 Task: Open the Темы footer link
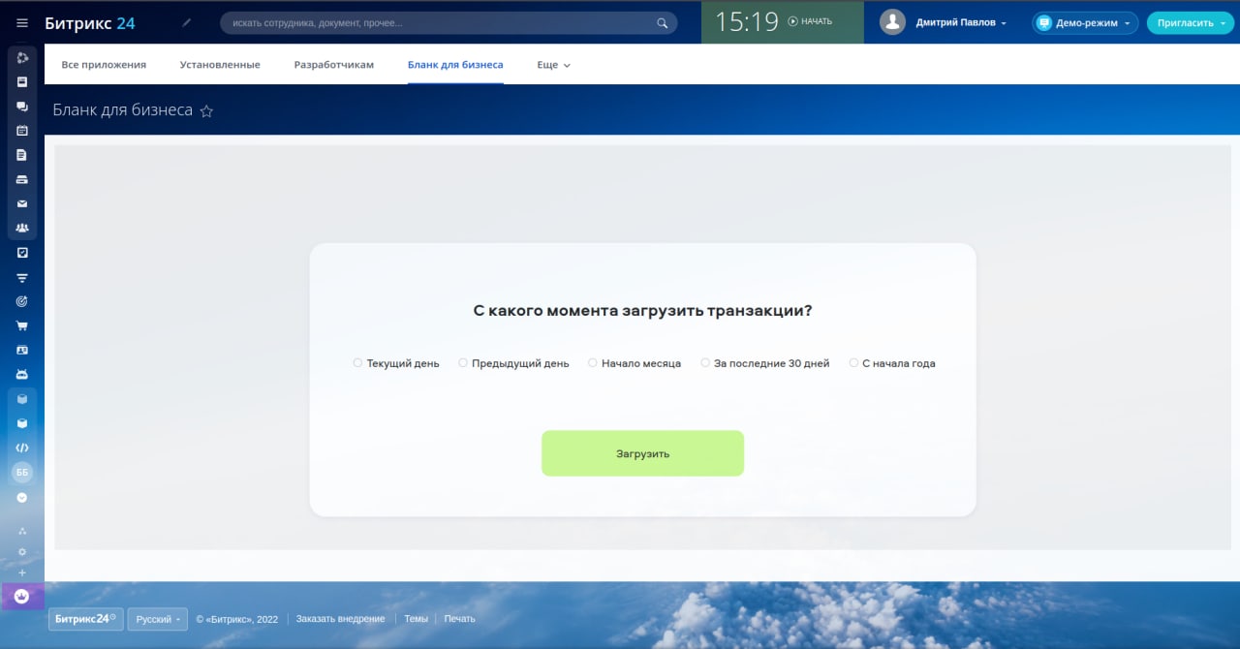(416, 619)
